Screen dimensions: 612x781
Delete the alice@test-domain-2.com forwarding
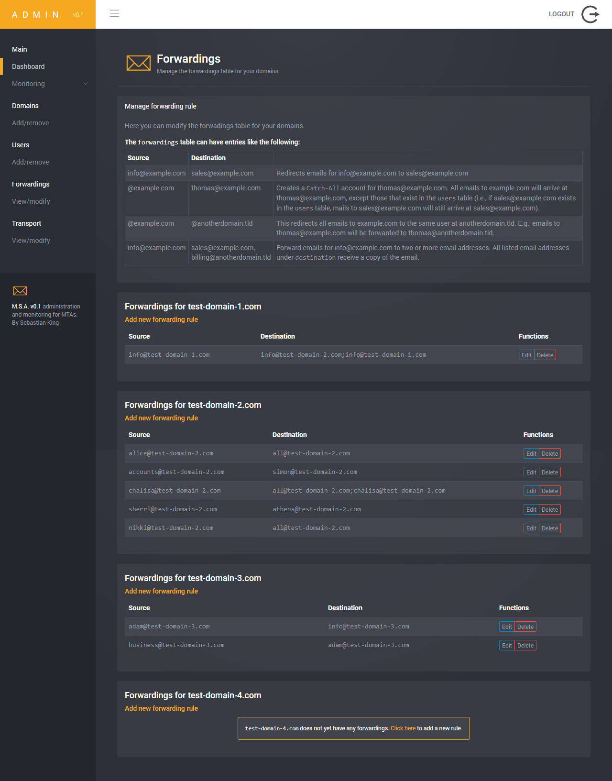[x=549, y=454]
